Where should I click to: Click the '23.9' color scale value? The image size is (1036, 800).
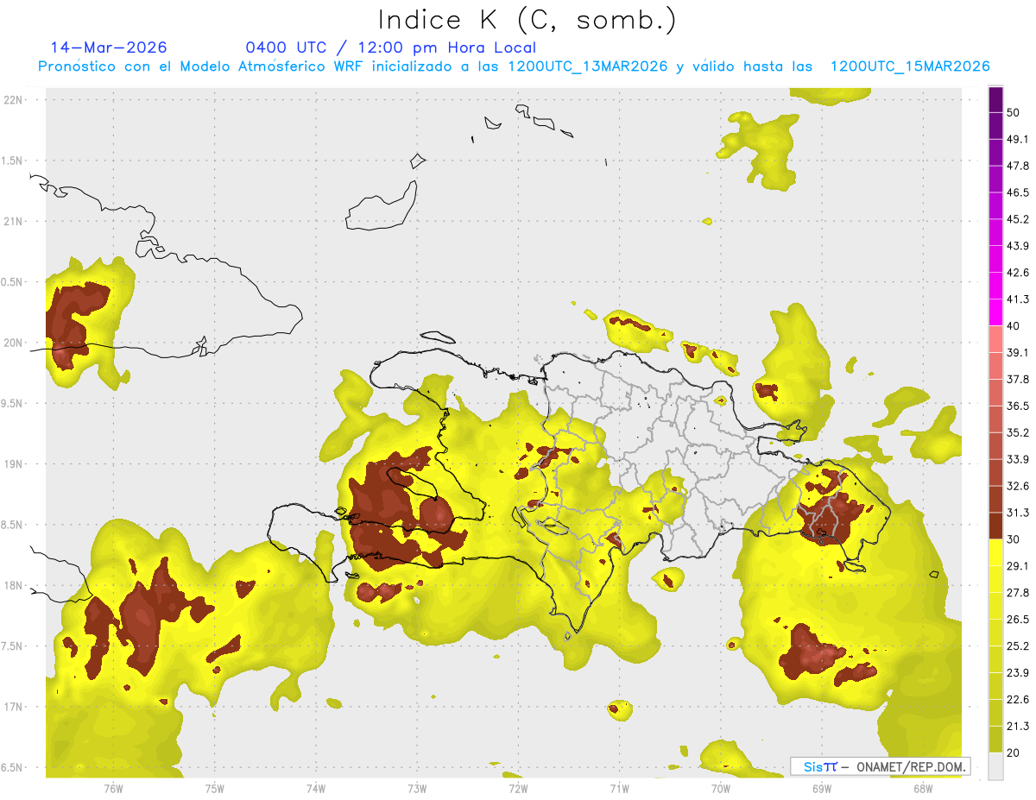(x=1018, y=673)
